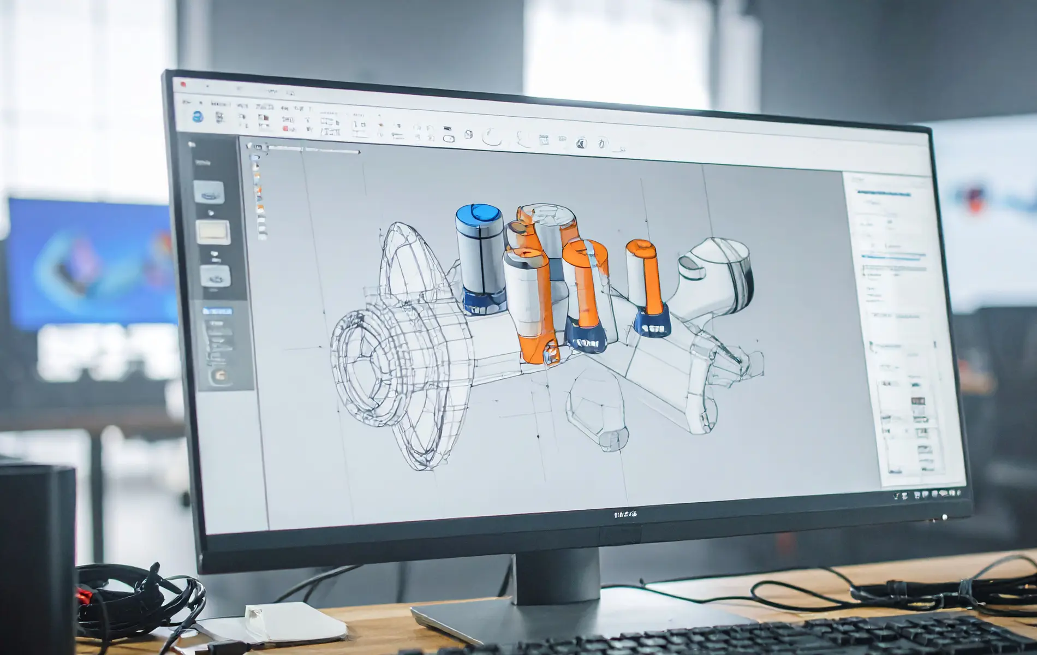The height and width of the screenshot is (655, 1037).
Task: Select the large circular arc tool icon
Action: coord(492,137)
